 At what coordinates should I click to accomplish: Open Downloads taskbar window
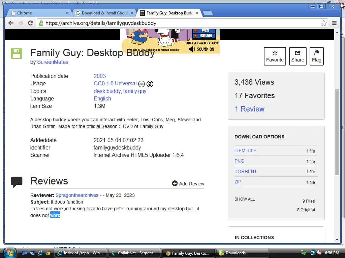pyautogui.click(x=242, y=253)
